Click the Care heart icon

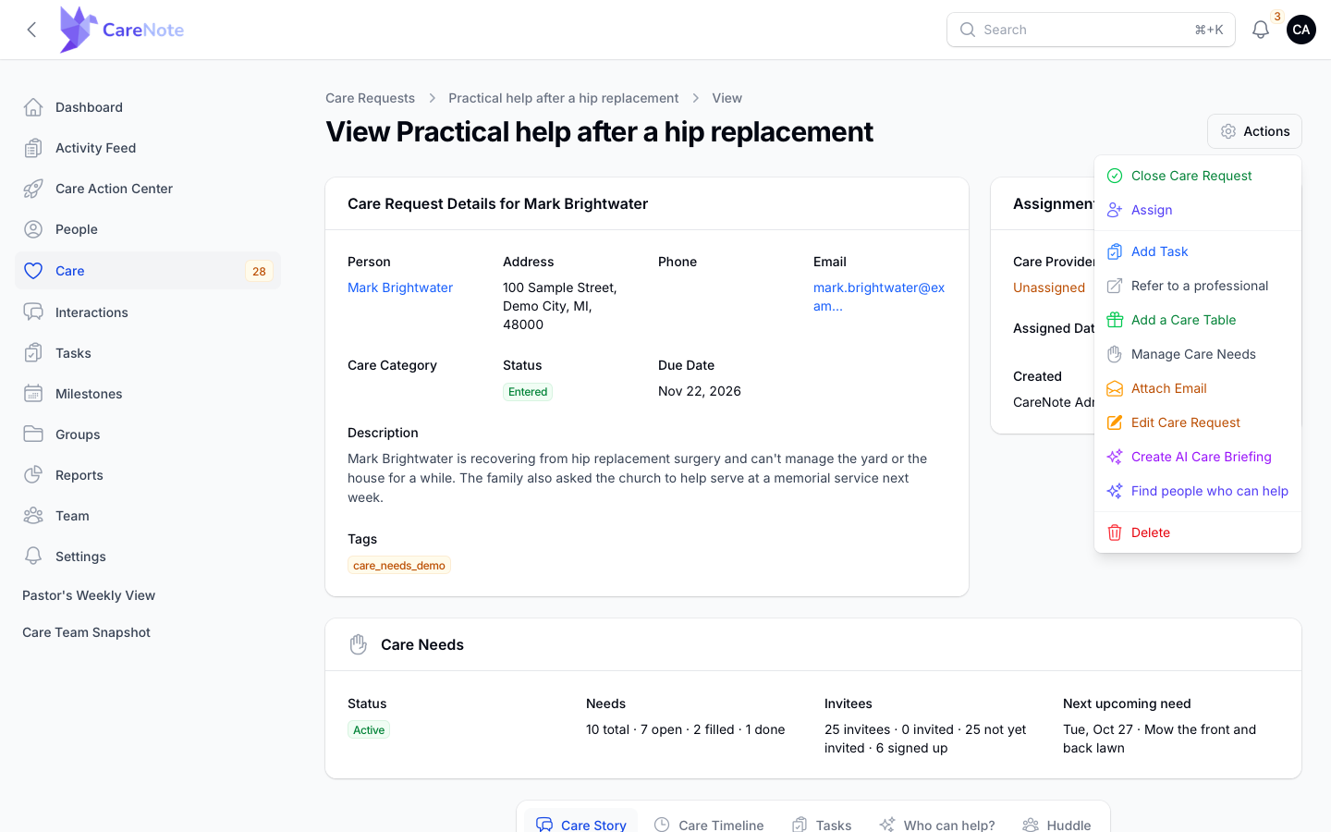(33, 271)
